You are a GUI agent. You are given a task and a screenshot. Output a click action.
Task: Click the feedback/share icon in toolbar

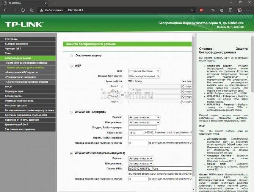tap(230, 10)
